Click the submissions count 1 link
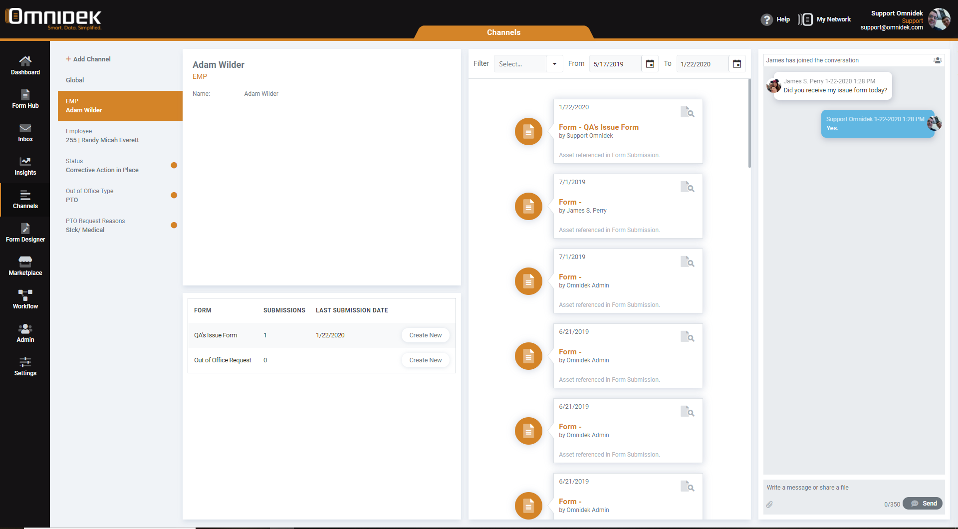Screen dimensions: 958x529 point(265,335)
